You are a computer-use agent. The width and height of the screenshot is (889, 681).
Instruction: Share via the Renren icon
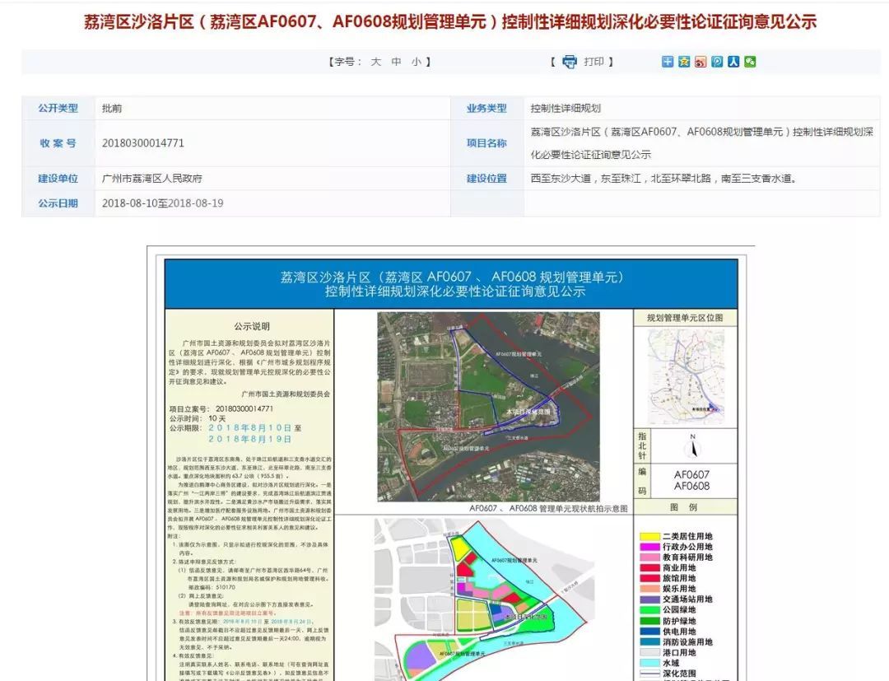[733, 62]
